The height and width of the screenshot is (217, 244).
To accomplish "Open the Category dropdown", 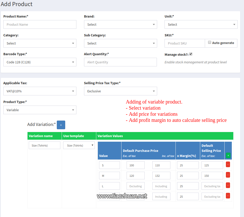I will pos(40,43).
